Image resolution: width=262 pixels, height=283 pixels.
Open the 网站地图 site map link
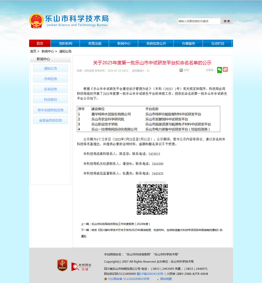click(x=166, y=279)
